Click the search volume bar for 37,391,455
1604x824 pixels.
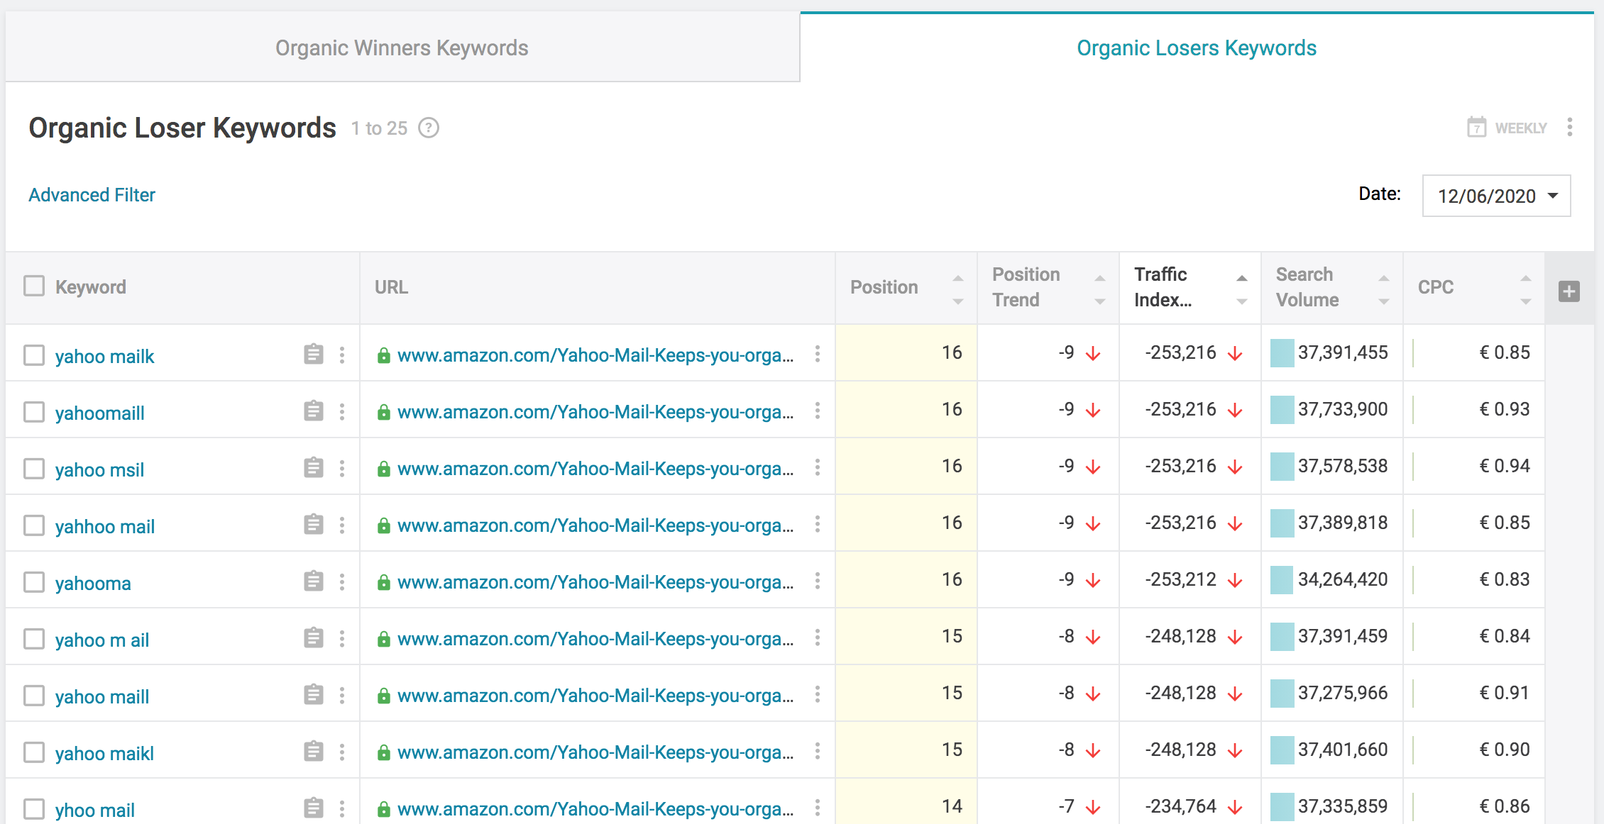coord(1282,353)
